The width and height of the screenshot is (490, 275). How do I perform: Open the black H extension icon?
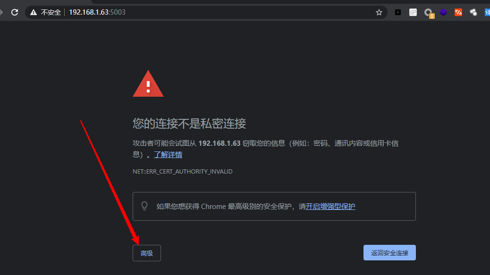[398, 12]
